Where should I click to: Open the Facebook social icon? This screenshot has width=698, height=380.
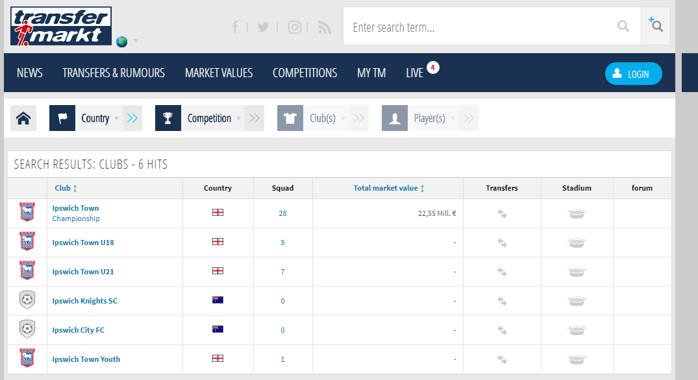(235, 27)
